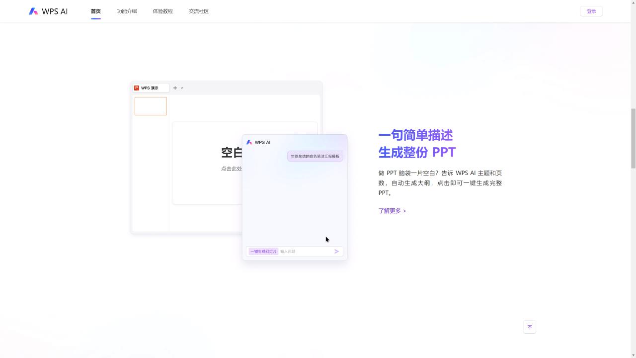Click the 点击此处 placeholder text on the slide

coord(232,169)
